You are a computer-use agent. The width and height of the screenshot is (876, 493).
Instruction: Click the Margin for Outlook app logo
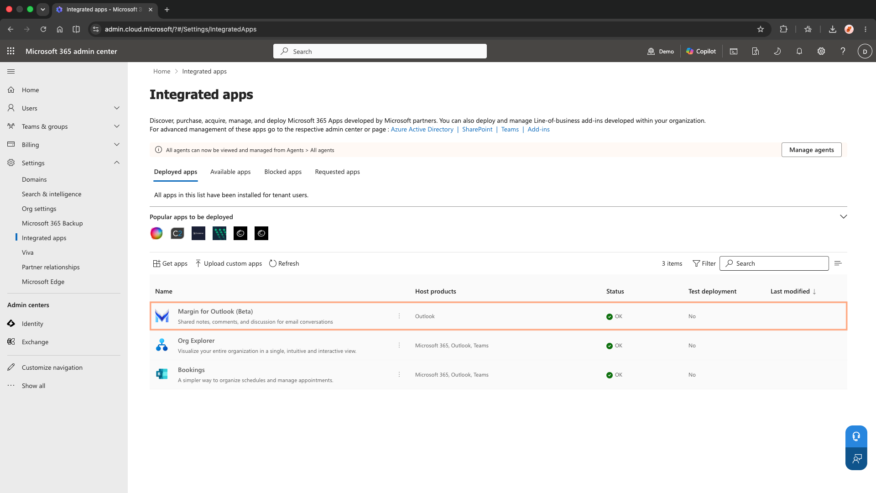162,316
